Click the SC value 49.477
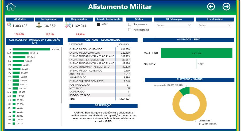This screenshot has height=131, width=241. 23,84
